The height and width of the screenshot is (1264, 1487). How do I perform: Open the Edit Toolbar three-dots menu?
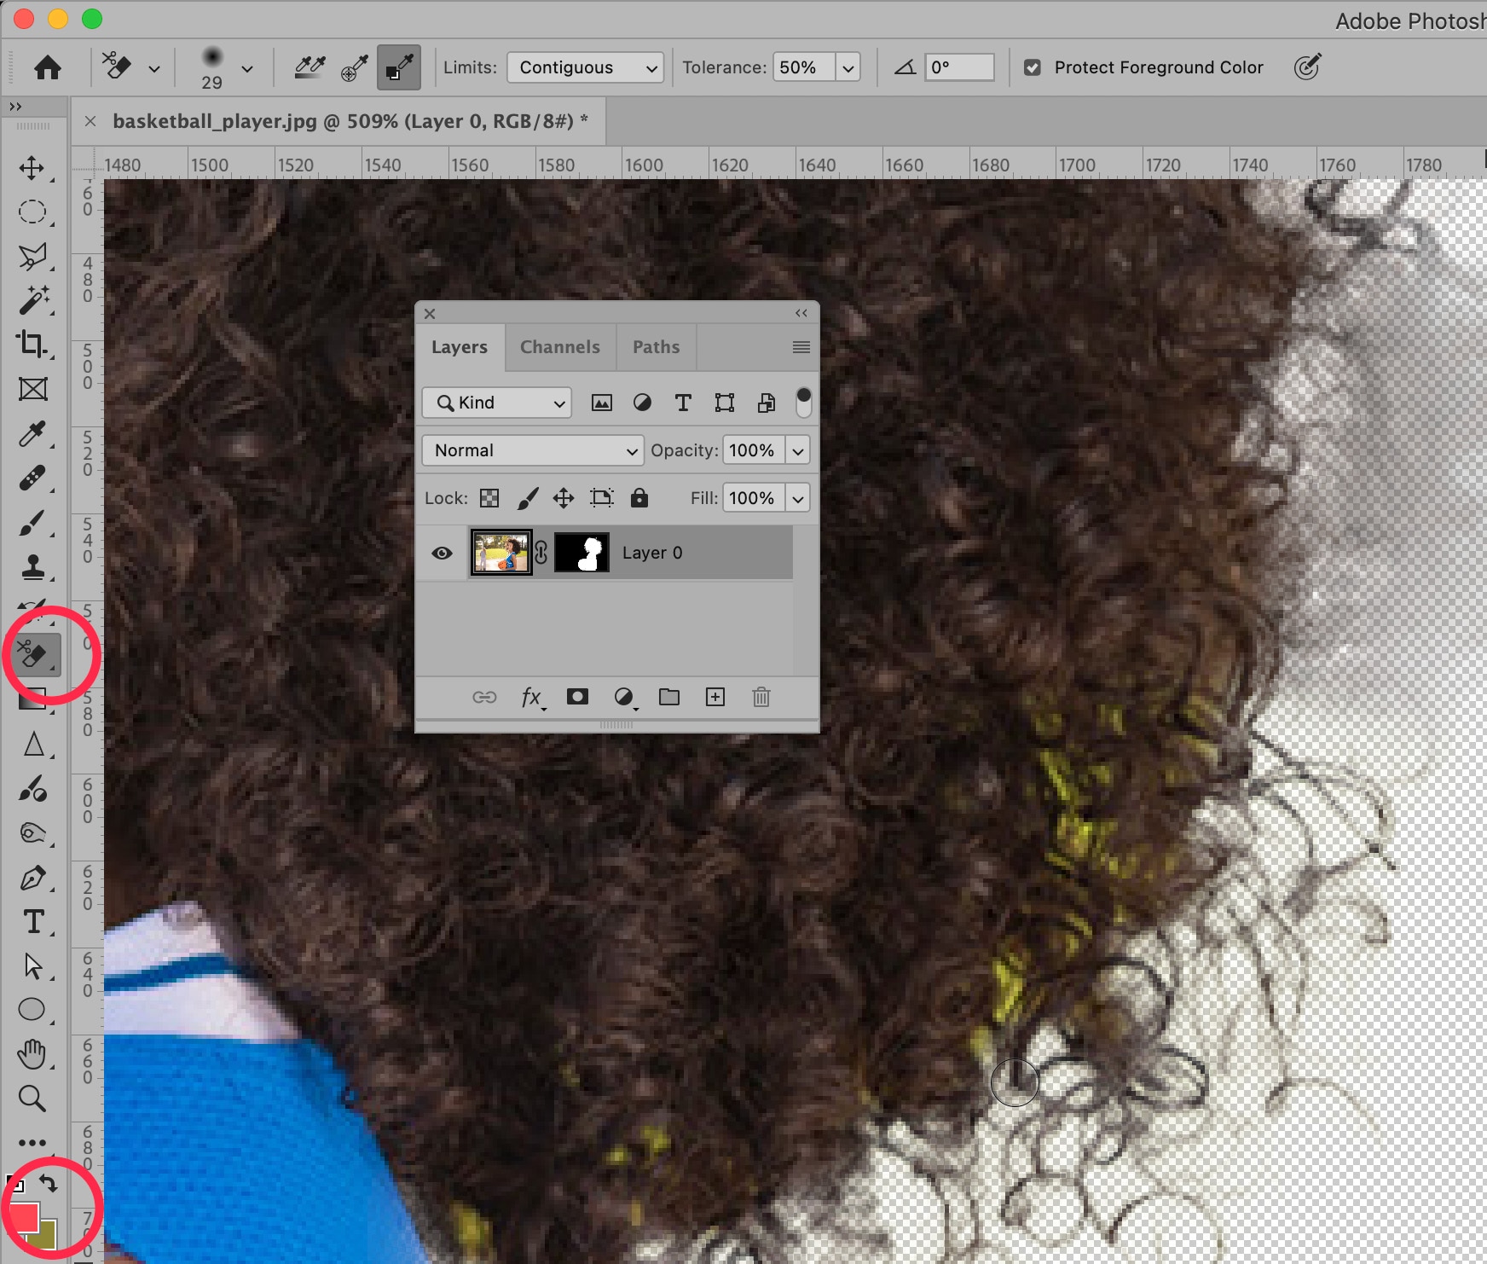point(32,1143)
